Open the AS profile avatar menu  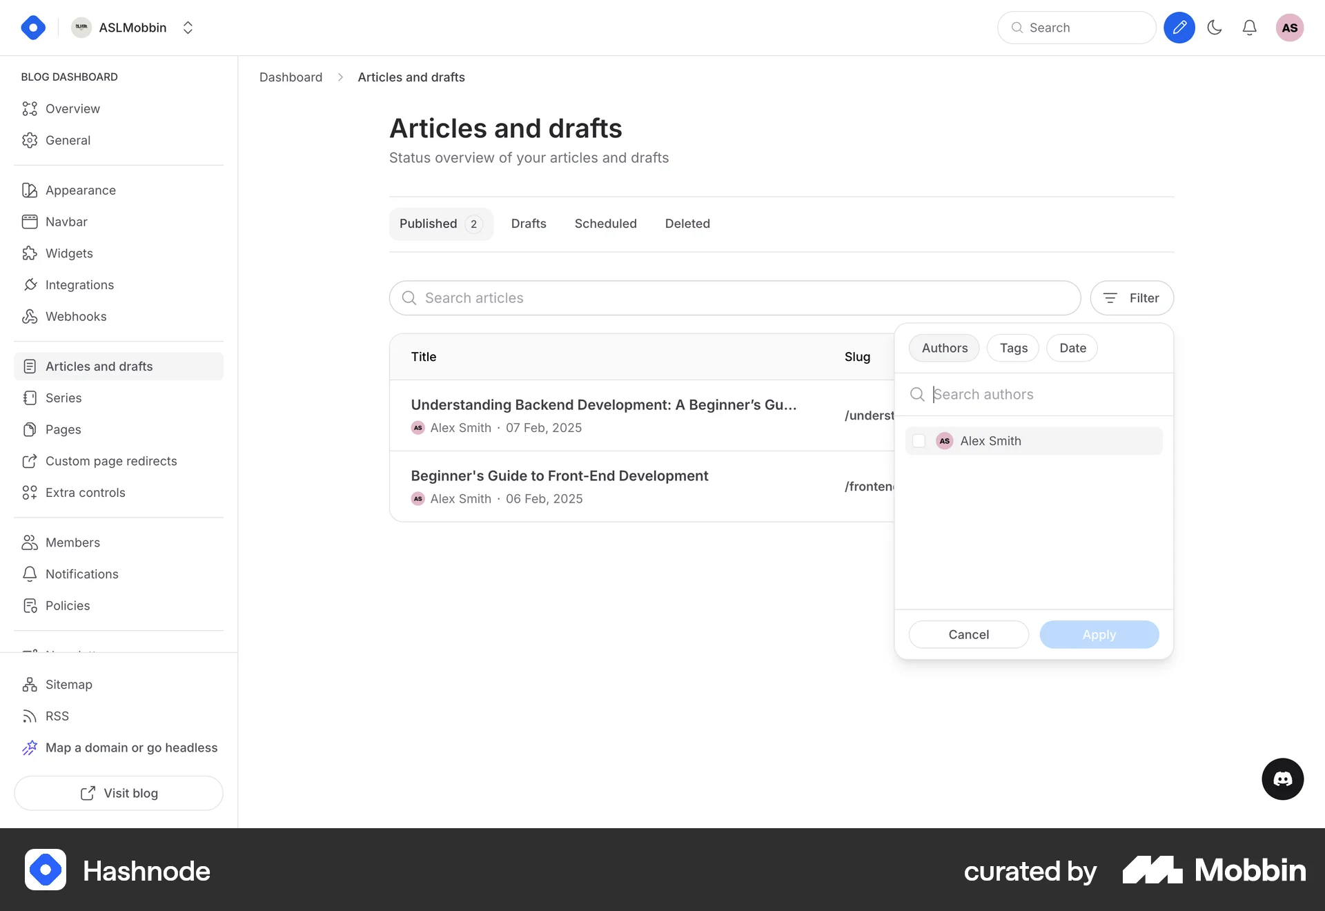coord(1290,28)
